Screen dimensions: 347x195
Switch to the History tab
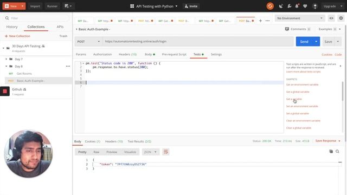click(x=12, y=27)
